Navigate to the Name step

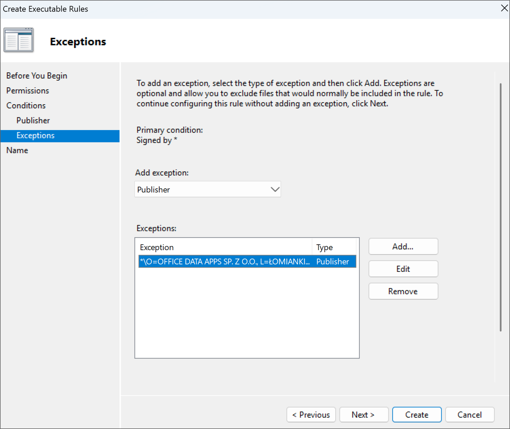(x=17, y=150)
